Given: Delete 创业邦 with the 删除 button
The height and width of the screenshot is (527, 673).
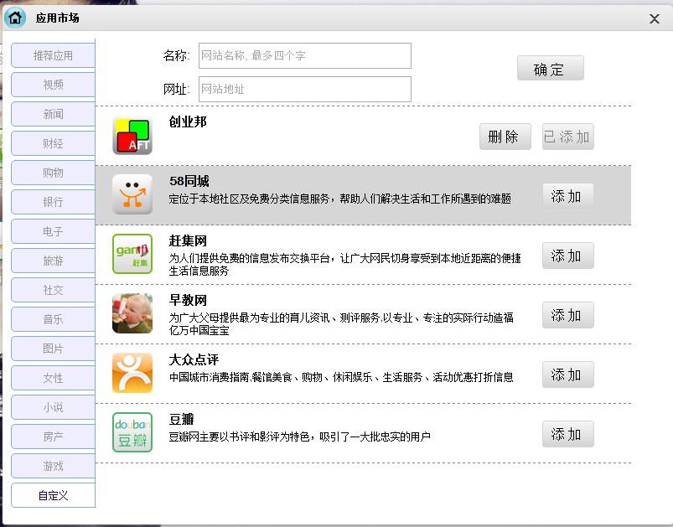Looking at the screenshot, I should (x=505, y=137).
